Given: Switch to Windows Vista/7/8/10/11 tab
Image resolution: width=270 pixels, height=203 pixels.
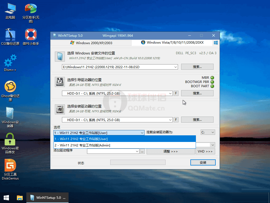Looking at the screenshot, I should pos(172,43).
